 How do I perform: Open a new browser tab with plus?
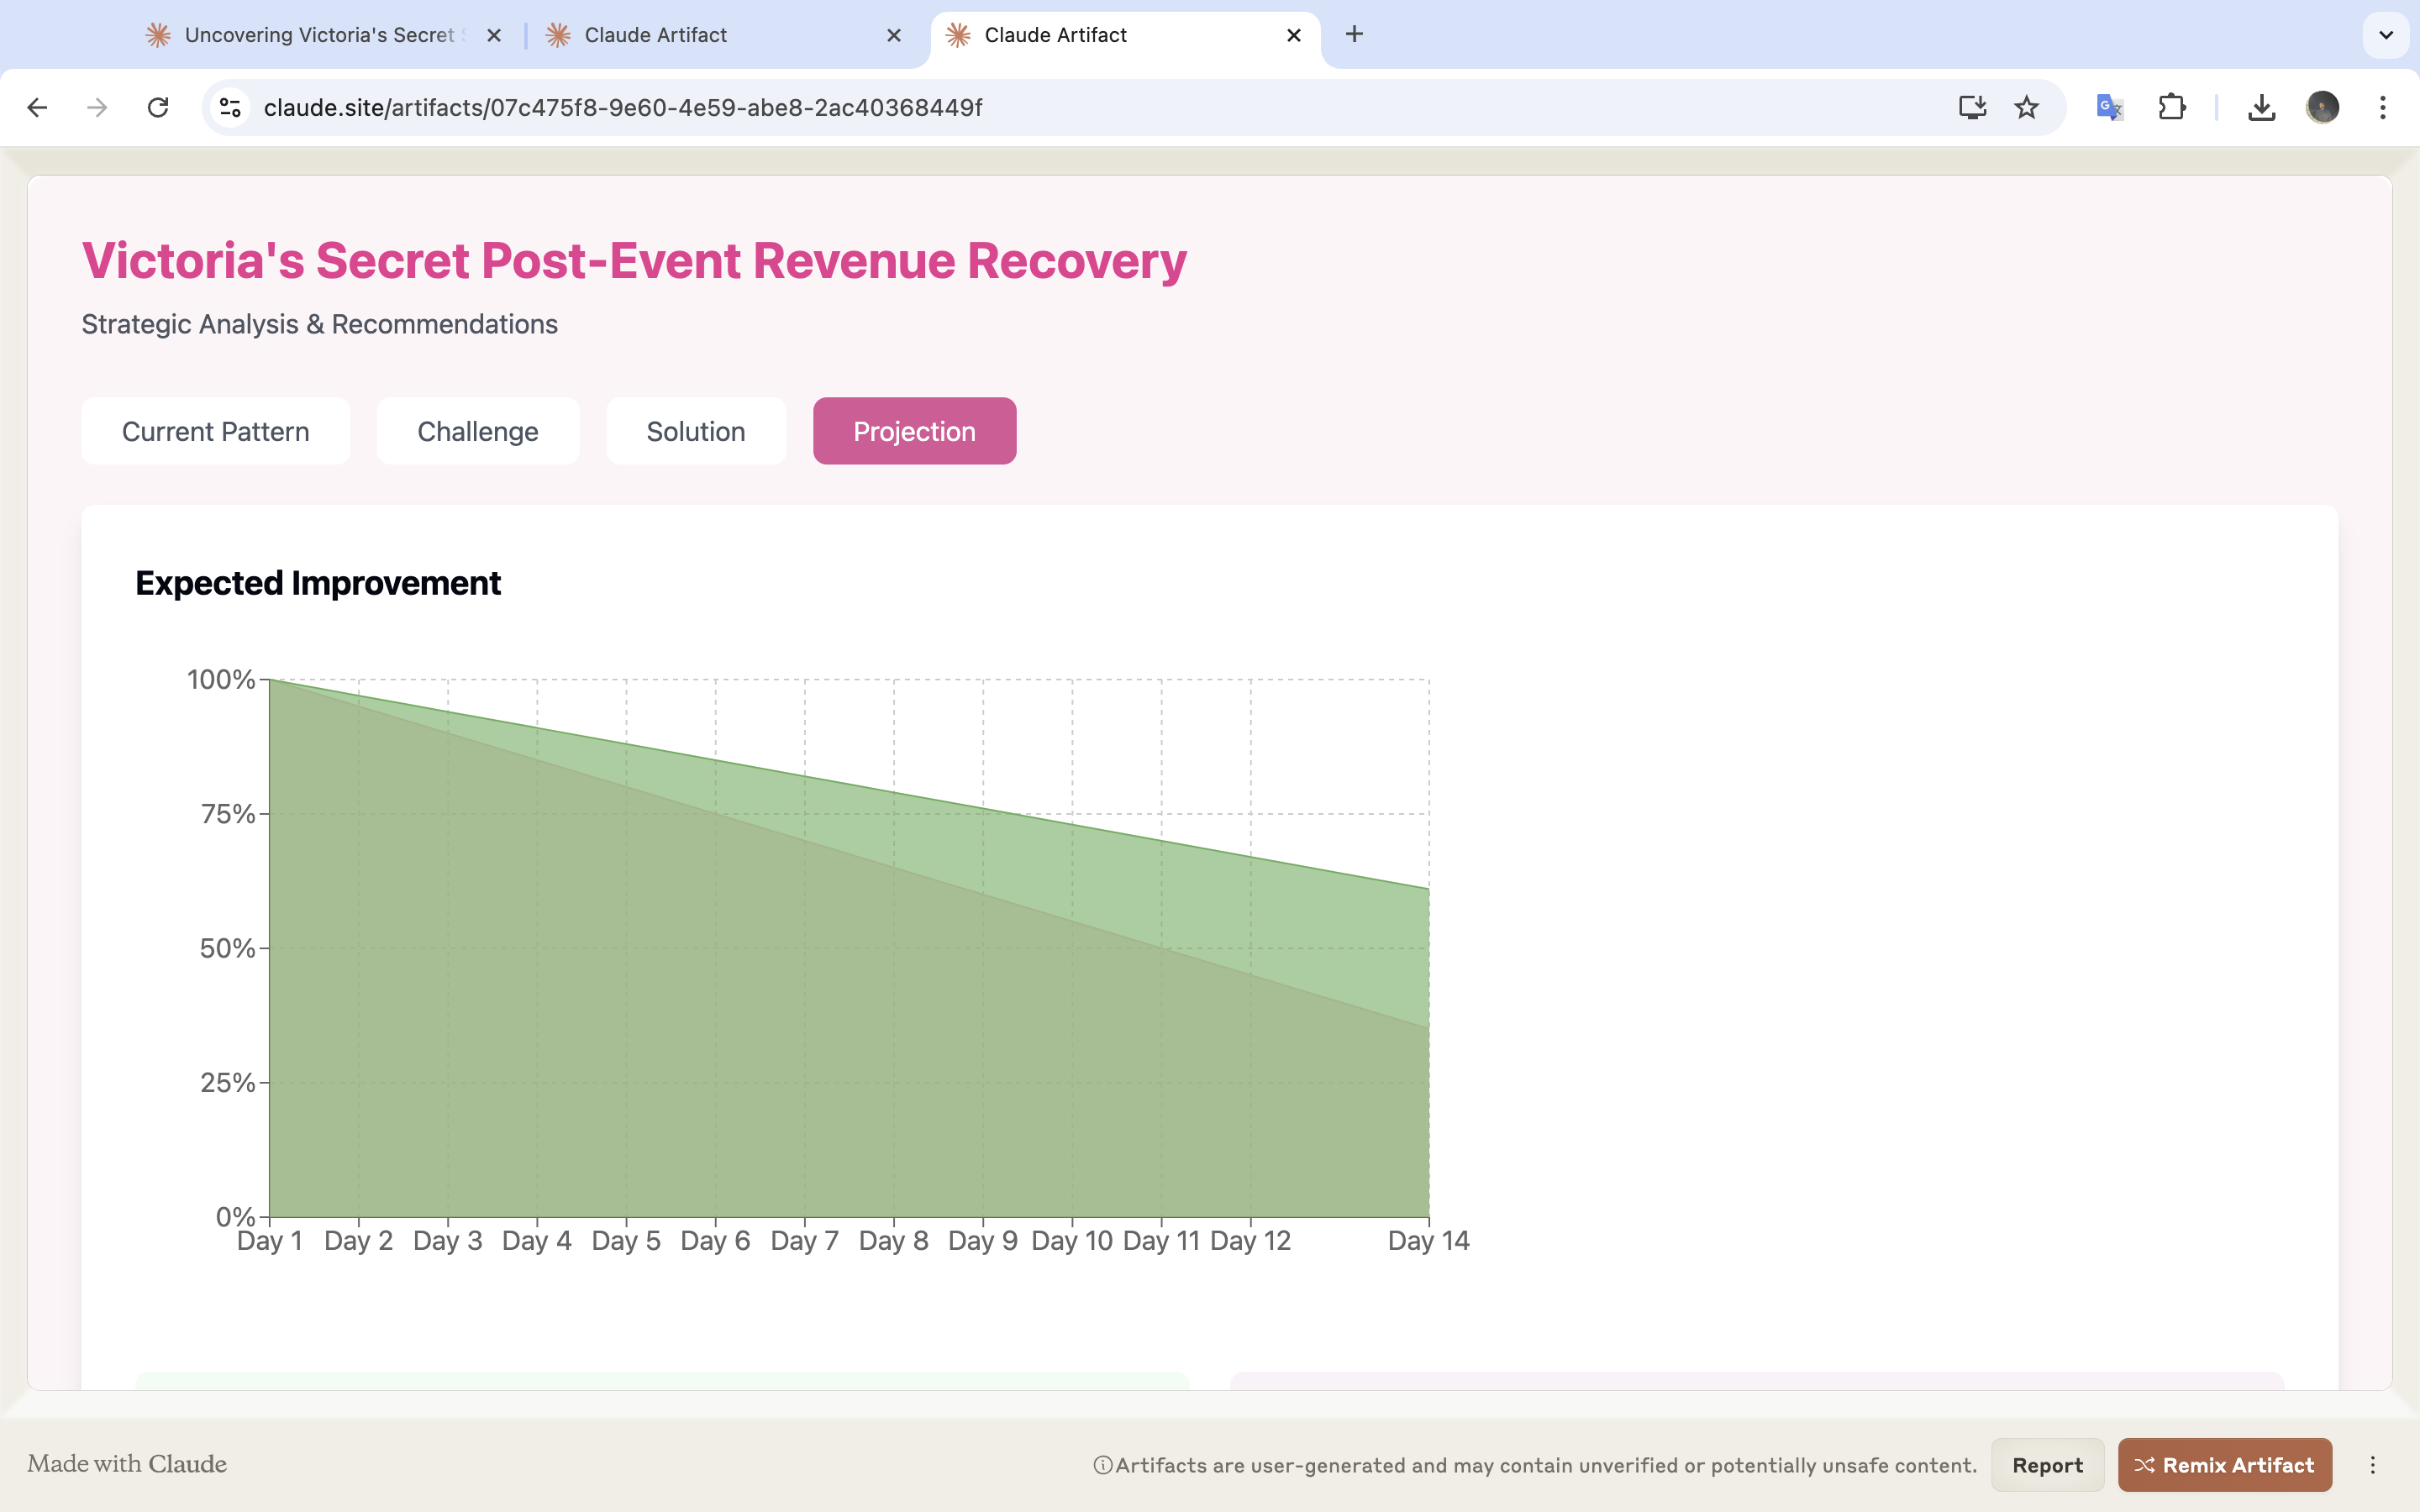coord(1354,35)
